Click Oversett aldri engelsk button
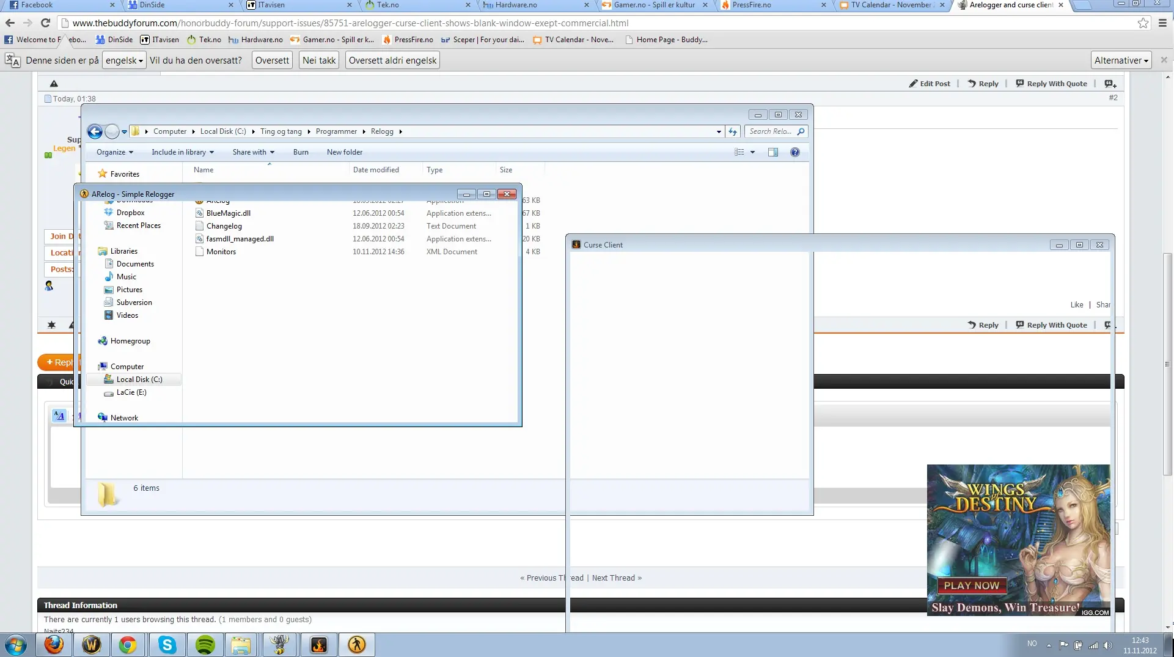The width and height of the screenshot is (1174, 657). pyautogui.click(x=393, y=61)
